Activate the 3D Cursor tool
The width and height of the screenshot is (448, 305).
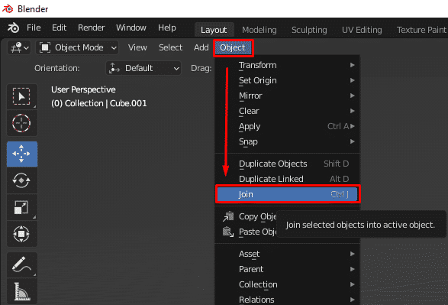click(21, 123)
